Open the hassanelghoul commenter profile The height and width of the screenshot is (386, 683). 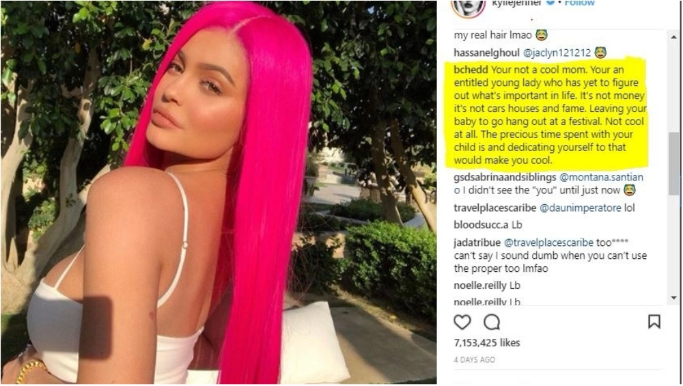[486, 53]
